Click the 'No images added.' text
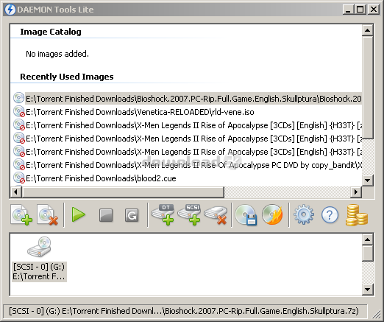 [57, 54]
